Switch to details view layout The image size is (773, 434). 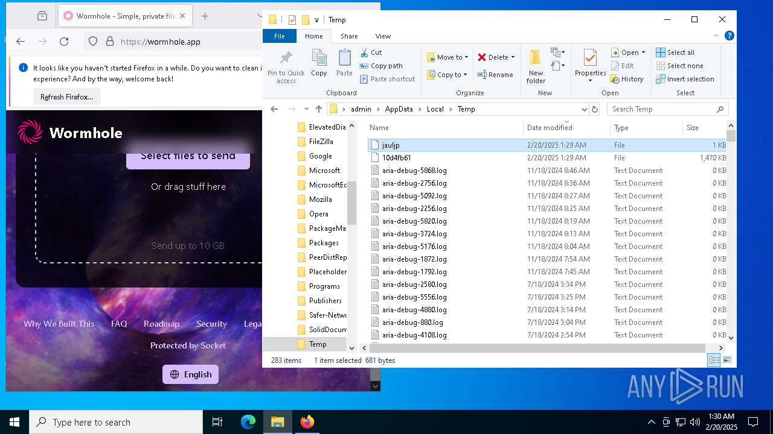click(714, 360)
